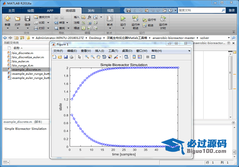Open the Compare (比较) dropdown arrow

point(48,23)
